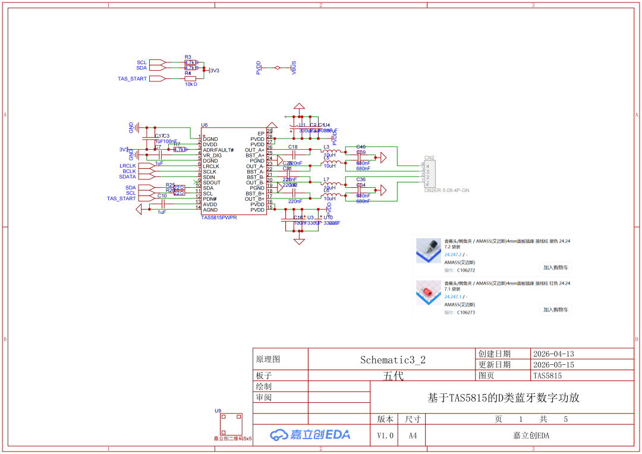Click the U9 QR code placeholder
This screenshot has width=642, height=454.
231,424
